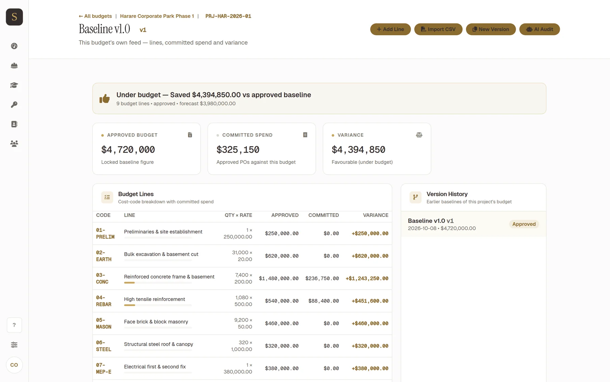The width and height of the screenshot is (610, 382).
Task: Click the Approved Budget document icon
Action: click(190, 135)
